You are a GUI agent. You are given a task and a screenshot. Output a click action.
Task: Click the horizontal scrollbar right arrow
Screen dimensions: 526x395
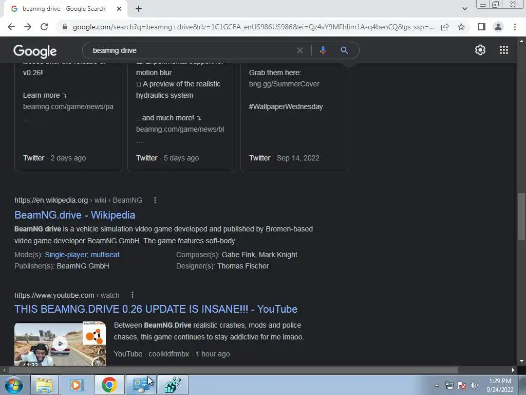(513, 370)
